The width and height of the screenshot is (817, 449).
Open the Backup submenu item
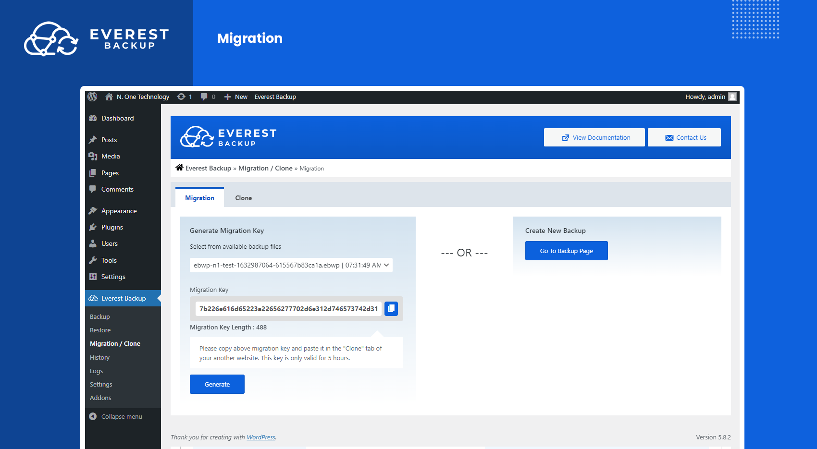click(100, 316)
